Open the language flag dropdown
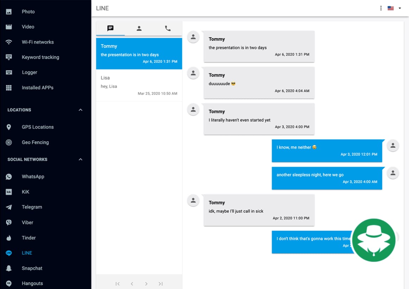The width and height of the screenshot is (409, 289). click(394, 8)
